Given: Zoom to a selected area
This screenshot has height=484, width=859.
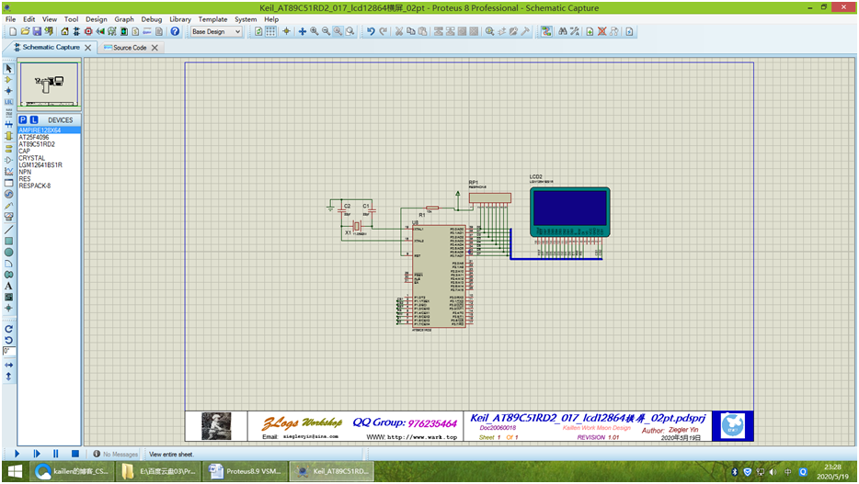Looking at the screenshot, I should (350, 32).
